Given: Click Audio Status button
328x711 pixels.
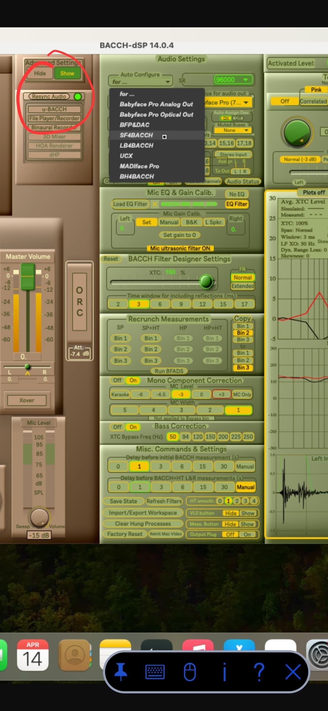Looking at the screenshot, I should 243,181.
